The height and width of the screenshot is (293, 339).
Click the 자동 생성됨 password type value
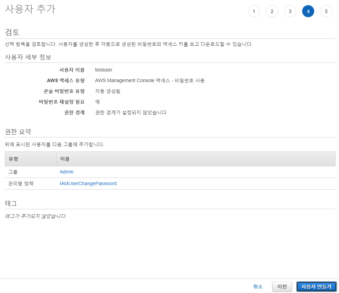coord(108,91)
